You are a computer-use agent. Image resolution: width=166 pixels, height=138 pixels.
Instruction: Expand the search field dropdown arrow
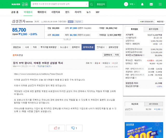(x=86, y=4)
